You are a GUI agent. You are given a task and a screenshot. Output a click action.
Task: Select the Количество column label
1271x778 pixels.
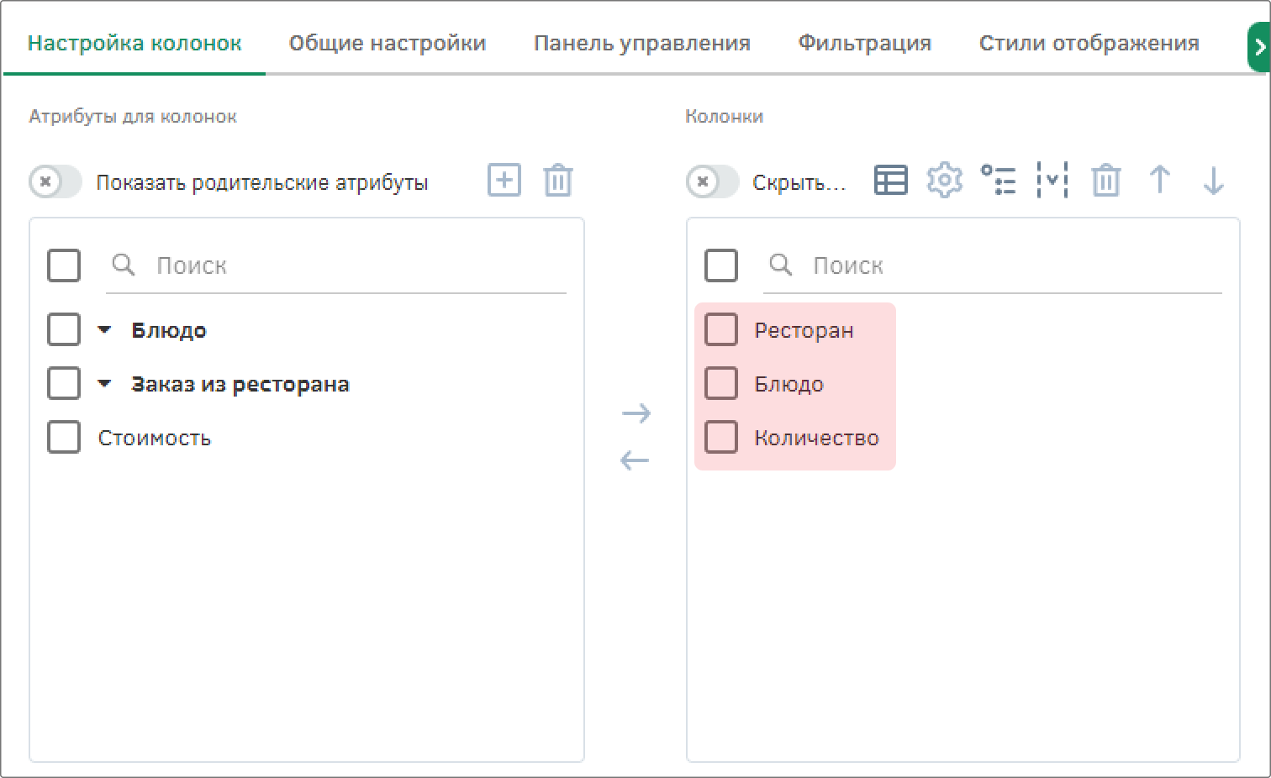[x=816, y=439]
